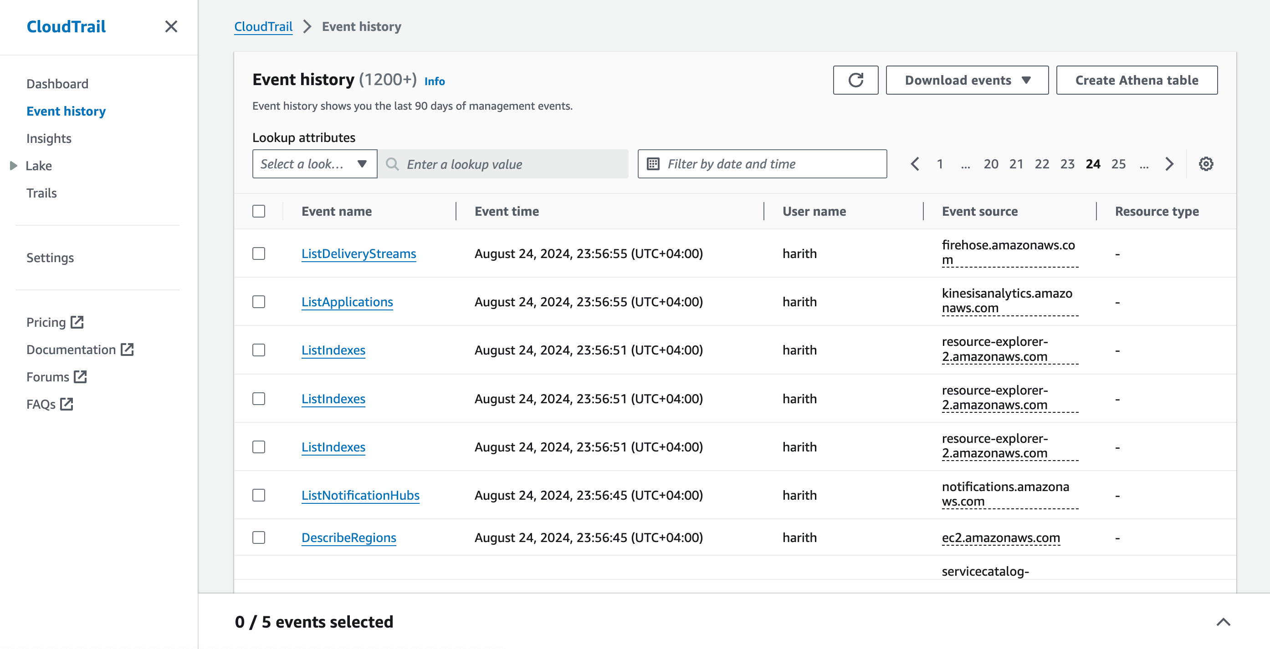The image size is (1270, 649).
Task: Expand the Lake section in sidebar
Action: click(14, 166)
